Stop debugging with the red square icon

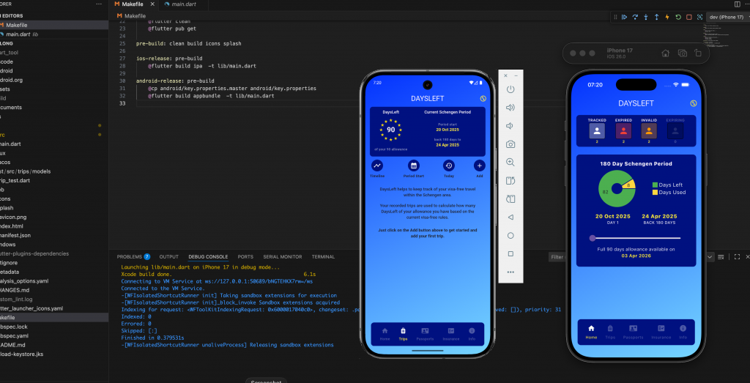(689, 17)
